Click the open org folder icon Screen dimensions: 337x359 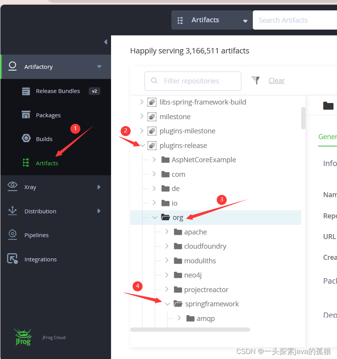click(165, 217)
